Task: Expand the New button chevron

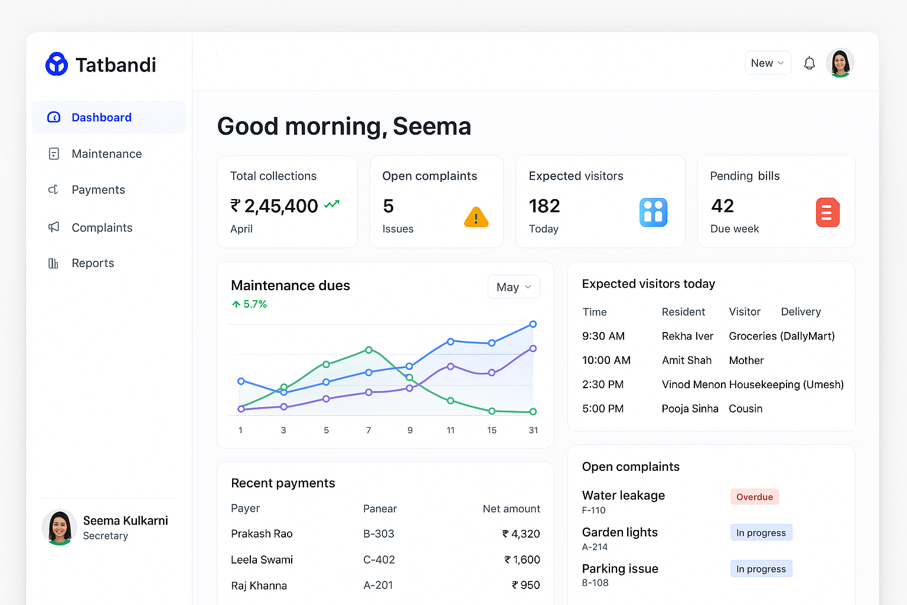Action: (x=781, y=63)
